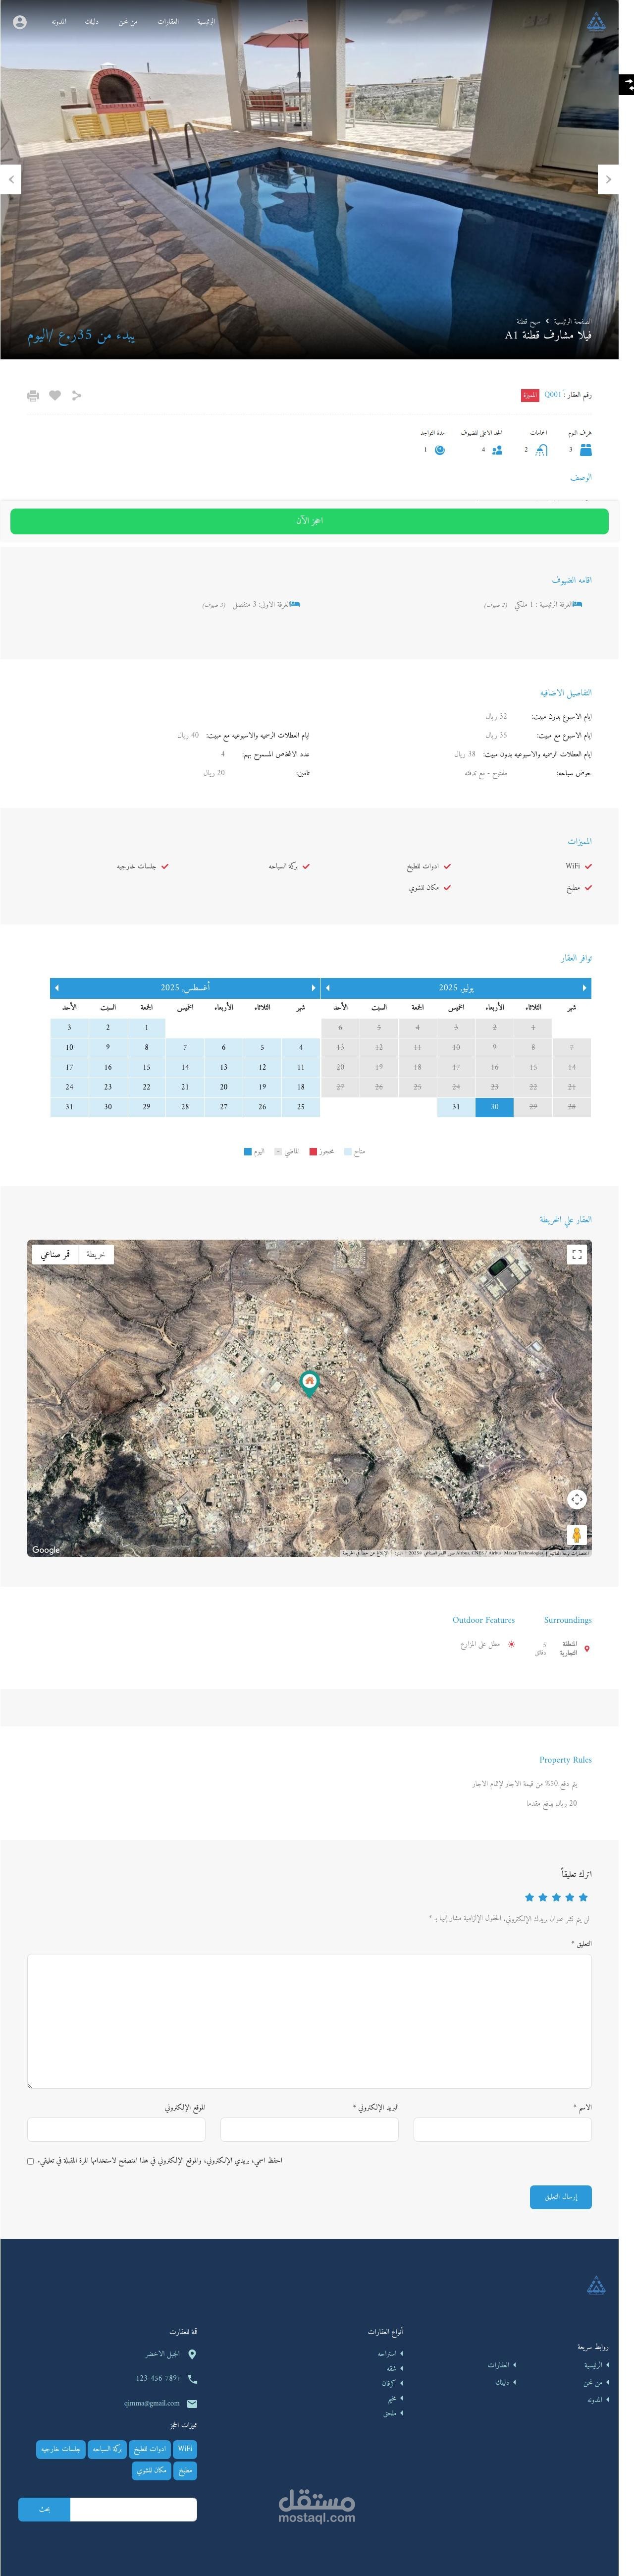Screen dimensions: 634x2576
Task: Open العقارات in the top navigation
Action: coord(168,21)
